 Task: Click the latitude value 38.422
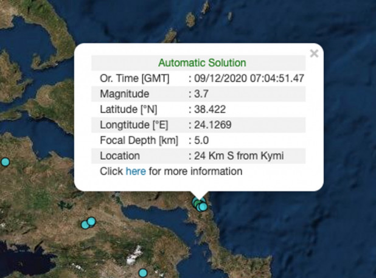pyautogui.click(x=208, y=109)
